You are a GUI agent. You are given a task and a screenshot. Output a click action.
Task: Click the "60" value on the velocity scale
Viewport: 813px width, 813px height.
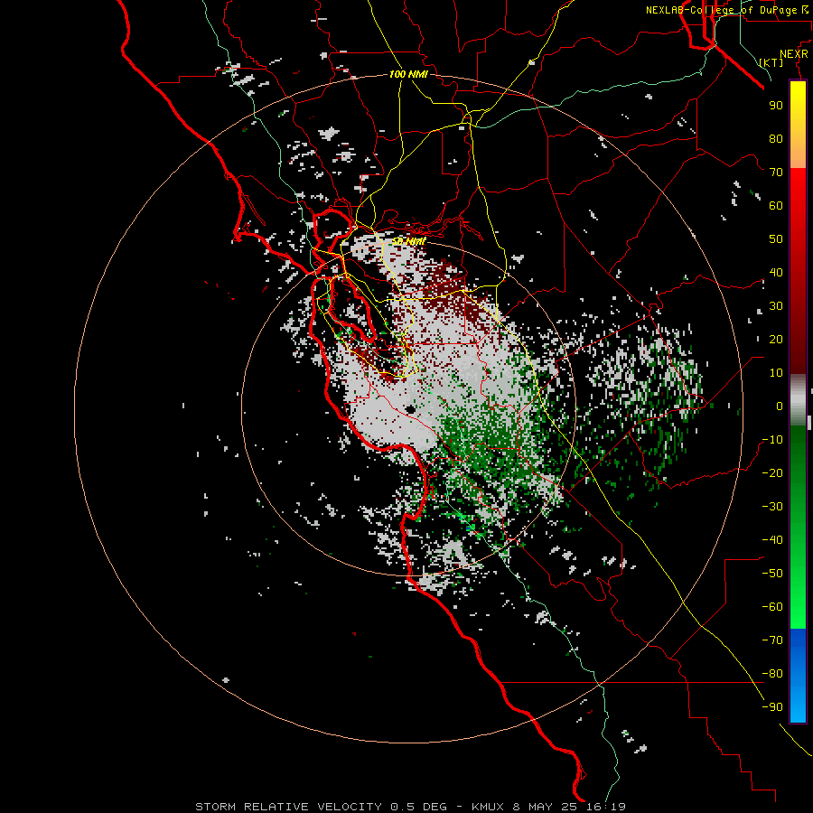click(x=776, y=205)
